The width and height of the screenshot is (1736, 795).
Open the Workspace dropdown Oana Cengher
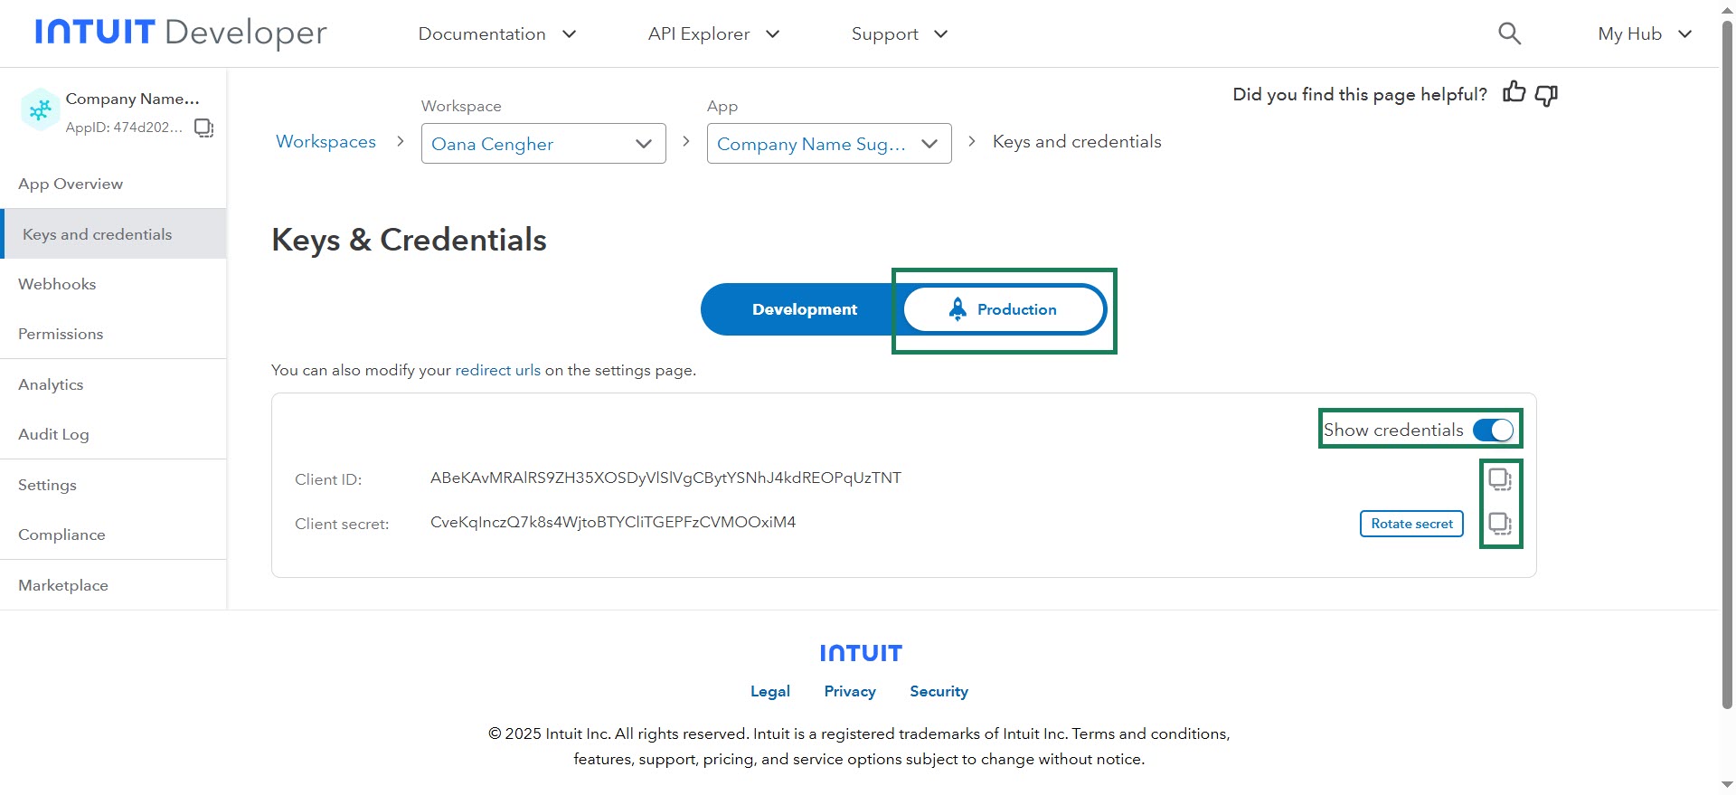click(542, 144)
